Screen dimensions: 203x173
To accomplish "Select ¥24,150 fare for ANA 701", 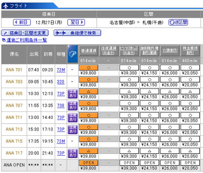I will 149,68.
